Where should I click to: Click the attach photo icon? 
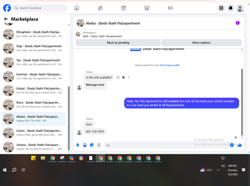point(84,145)
